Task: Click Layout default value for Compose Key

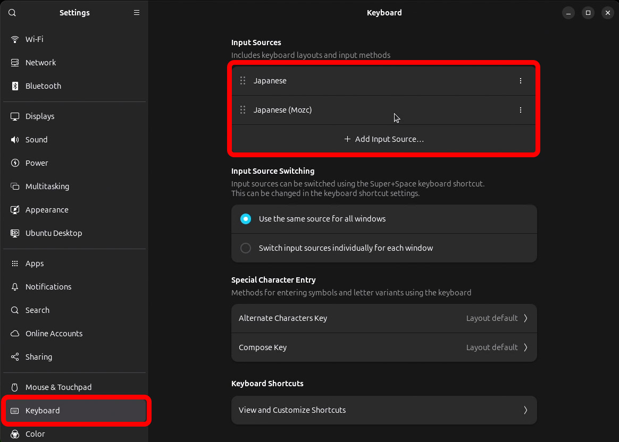Action: coord(492,347)
